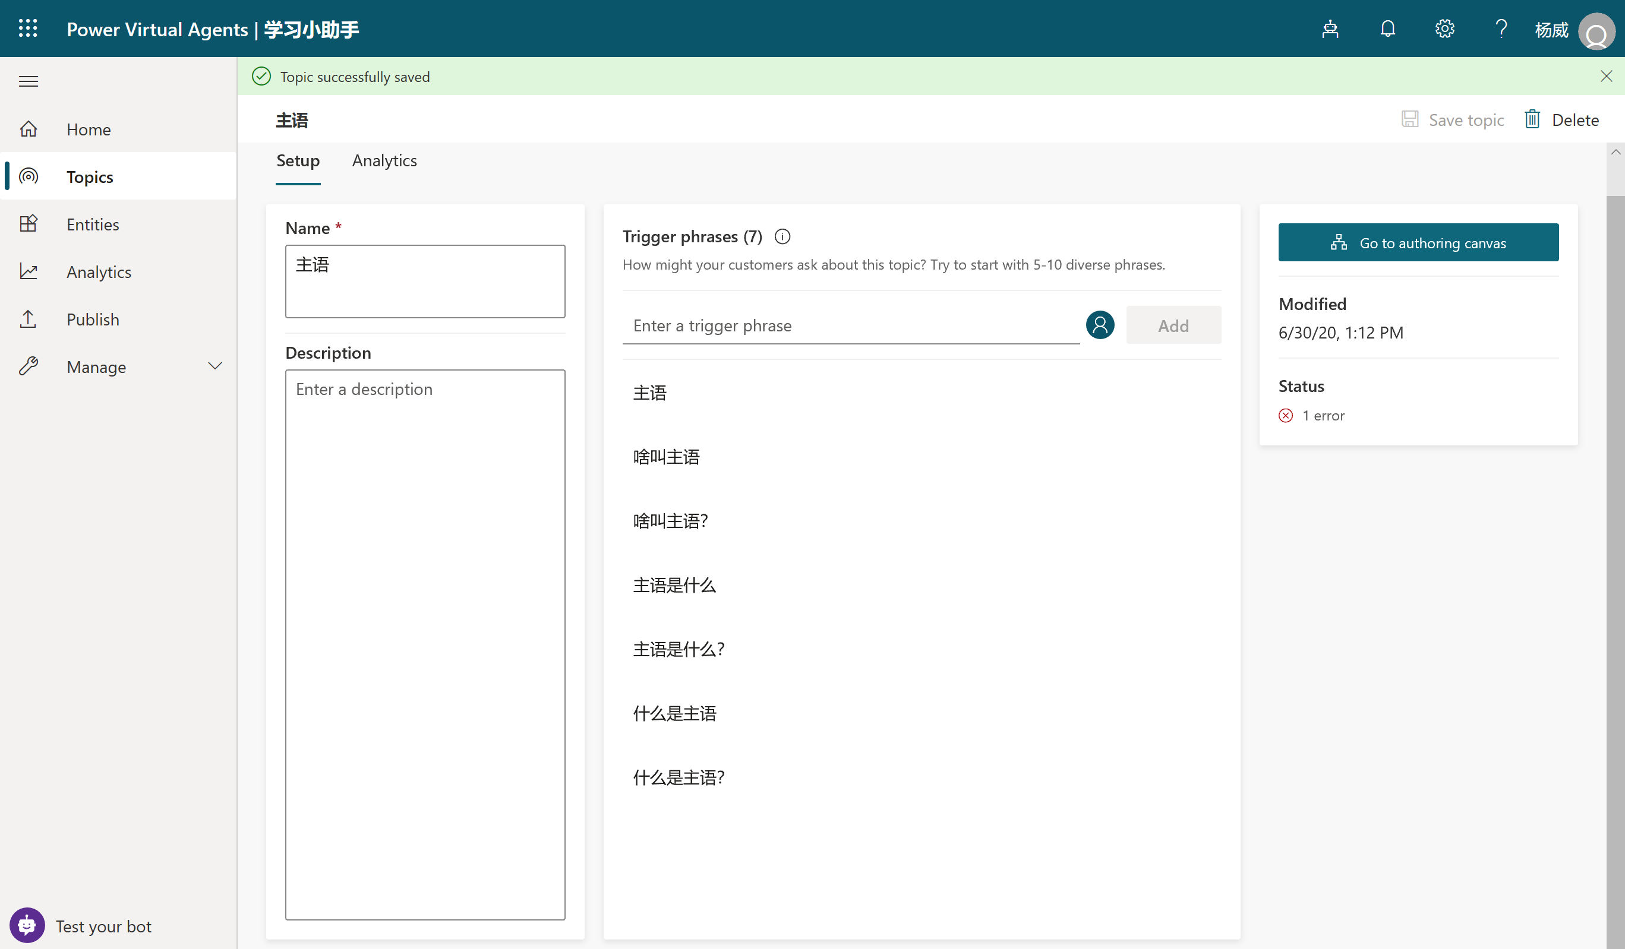Click the Test your bot icon
This screenshot has width=1625, height=949.
[x=27, y=925]
